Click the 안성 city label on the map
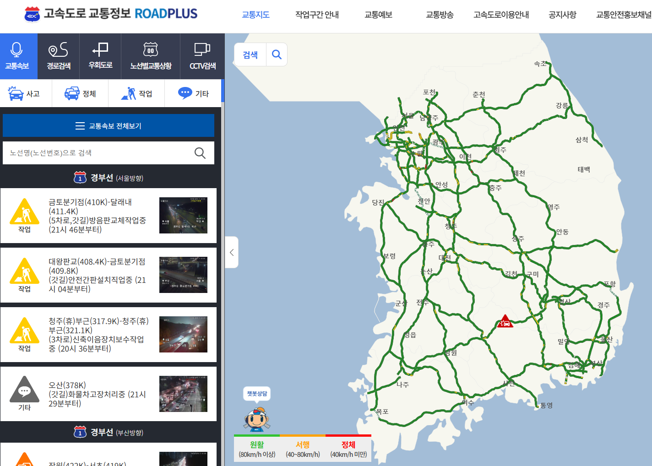Viewport: 652px width, 466px height. pyautogui.click(x=441, y=184)
